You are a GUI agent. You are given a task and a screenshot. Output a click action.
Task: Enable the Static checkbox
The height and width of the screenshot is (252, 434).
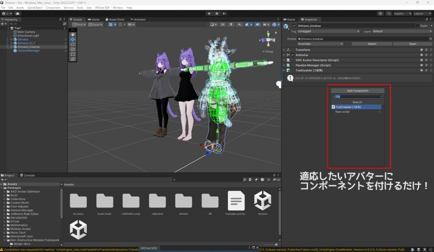(418, 26)
